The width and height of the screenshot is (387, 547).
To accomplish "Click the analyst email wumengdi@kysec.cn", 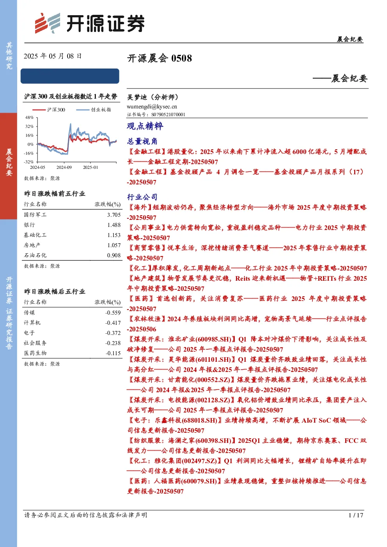I will coord(152,106).
